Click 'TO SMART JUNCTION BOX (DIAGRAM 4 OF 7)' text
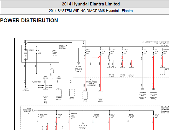 (x=142, y=96)
